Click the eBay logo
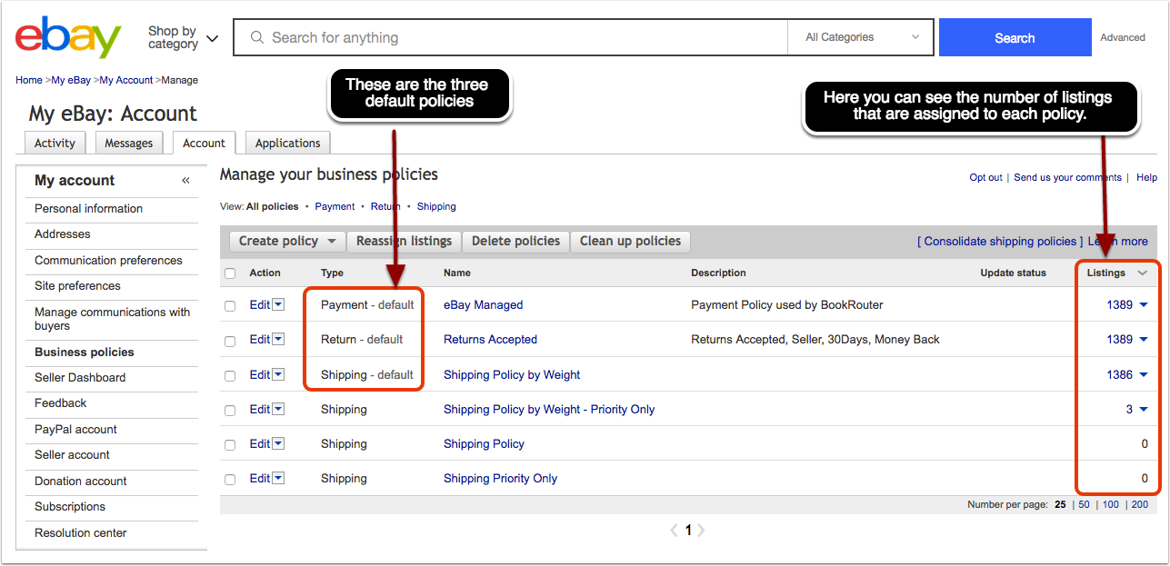Image resolution: width=1170 pixels, height=566 pixels. pos(68,37)
